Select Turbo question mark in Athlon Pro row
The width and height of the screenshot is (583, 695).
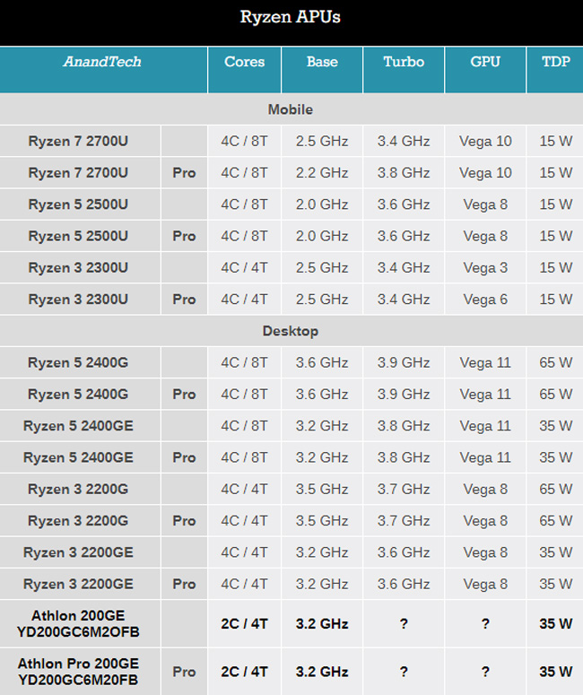click(x=404, y=671)
